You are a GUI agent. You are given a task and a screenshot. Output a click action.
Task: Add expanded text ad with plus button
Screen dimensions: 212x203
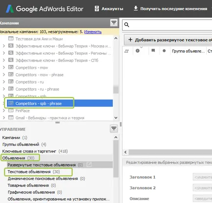[168, 40]
